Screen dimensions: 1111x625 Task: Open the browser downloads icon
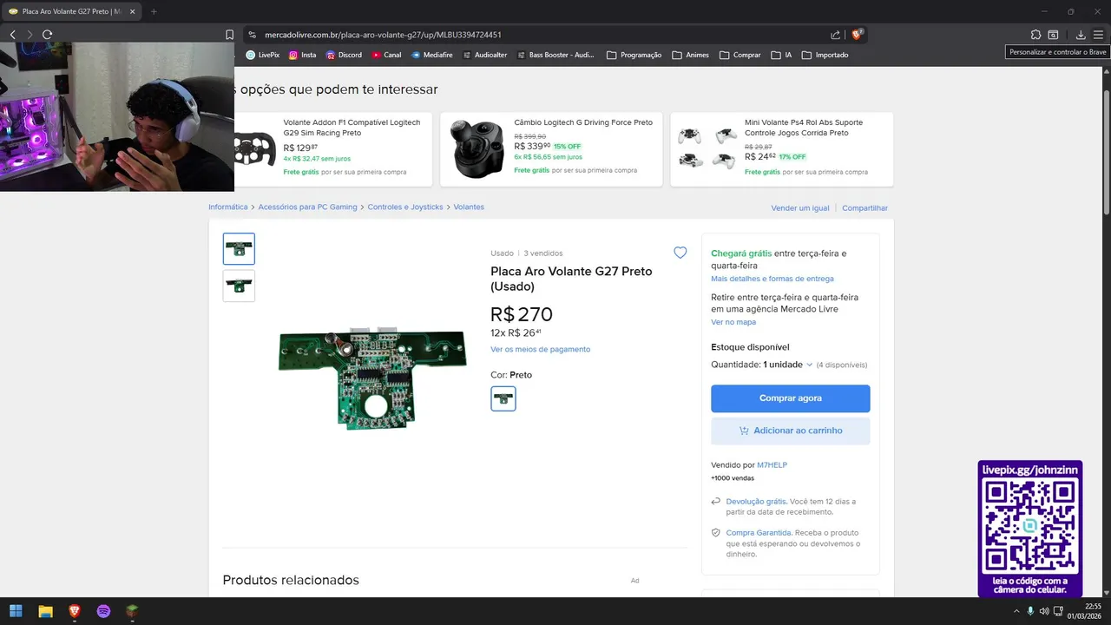(1081, 35)
